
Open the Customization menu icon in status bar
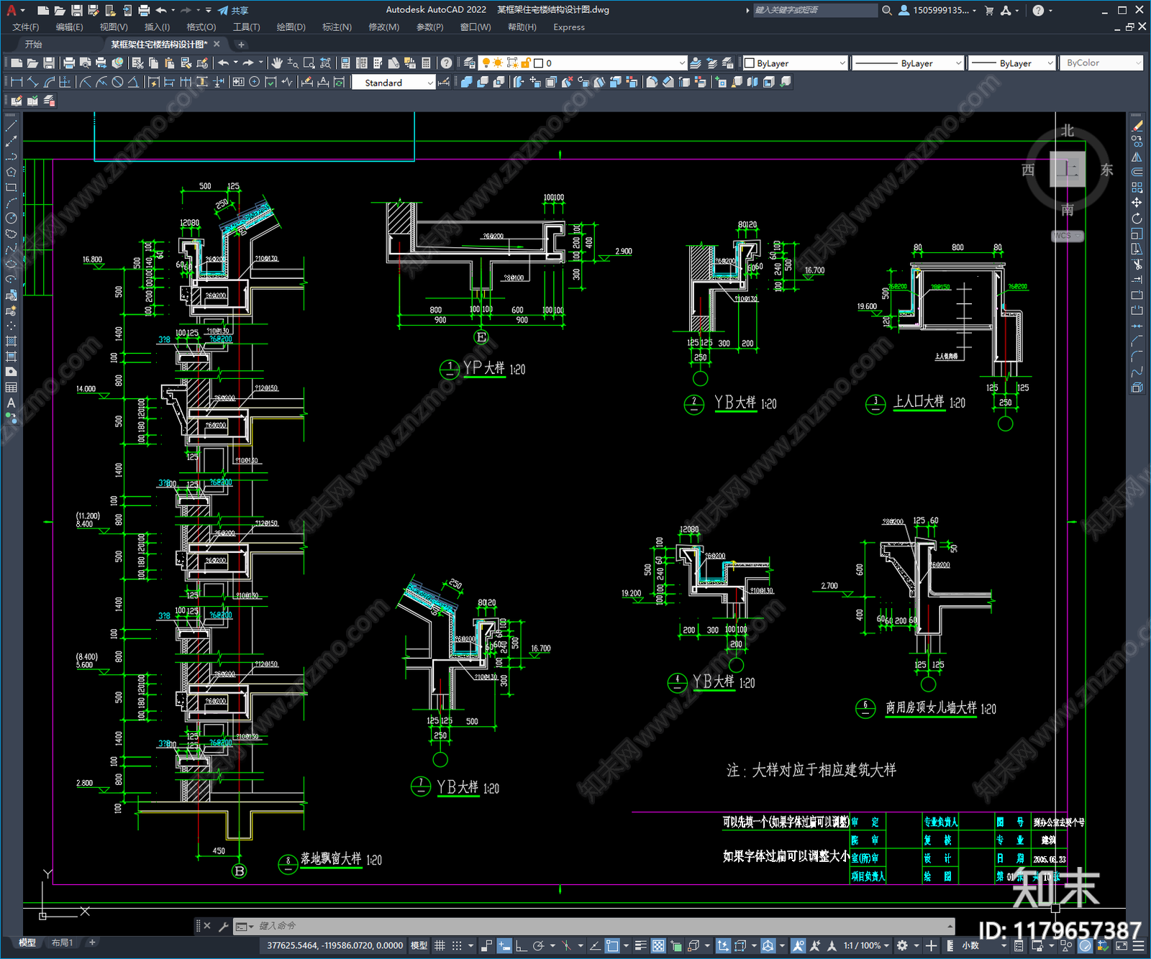[1139, 946]
